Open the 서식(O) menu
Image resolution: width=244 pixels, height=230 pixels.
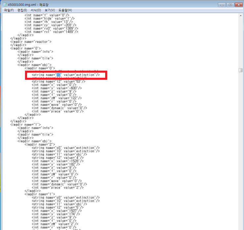[x=36, y=10]
